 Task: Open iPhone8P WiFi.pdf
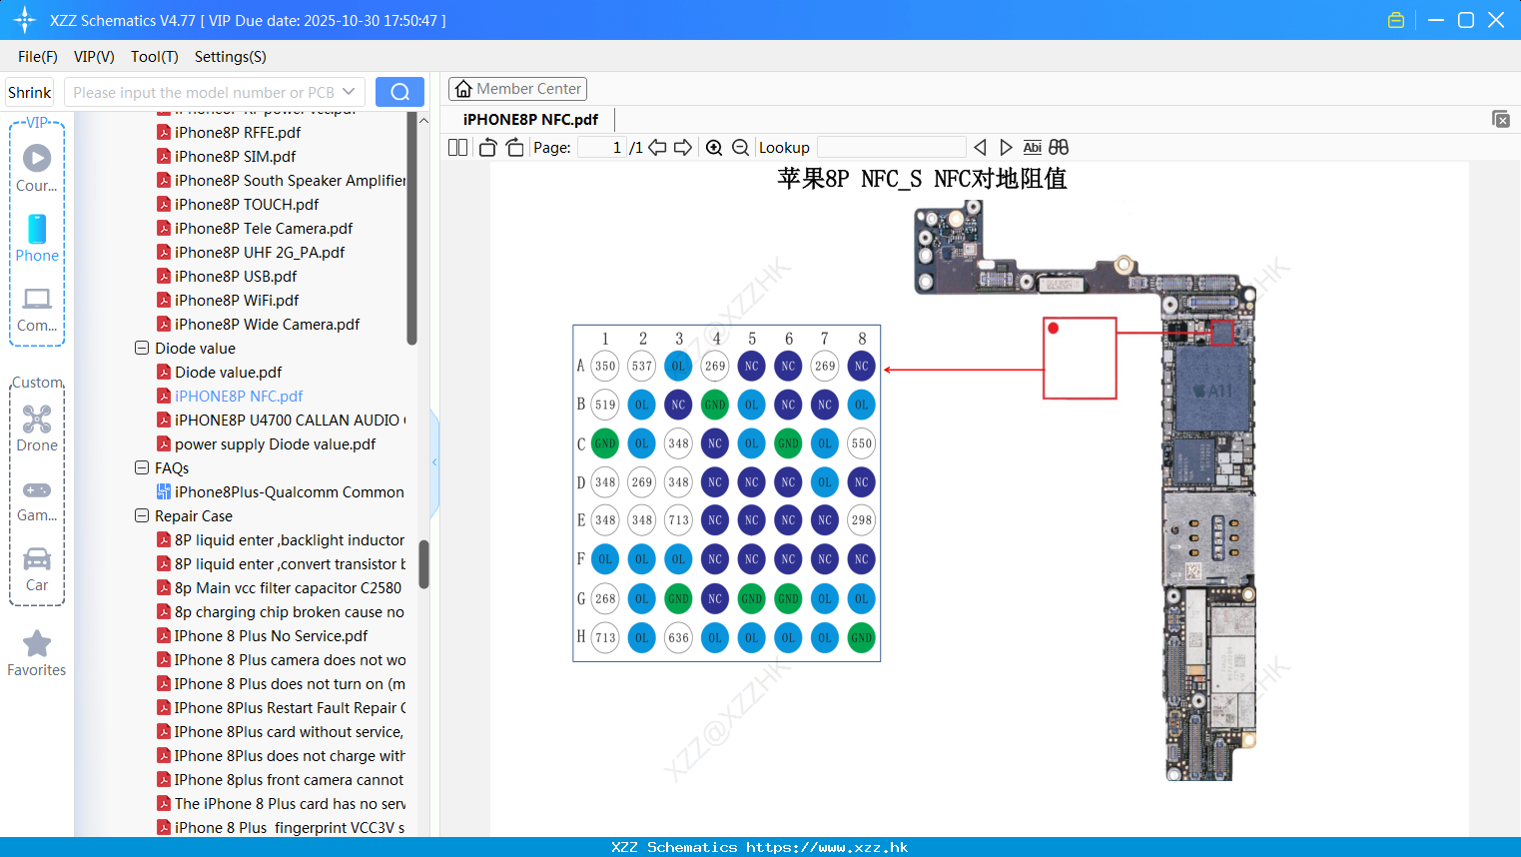point(237,300)
